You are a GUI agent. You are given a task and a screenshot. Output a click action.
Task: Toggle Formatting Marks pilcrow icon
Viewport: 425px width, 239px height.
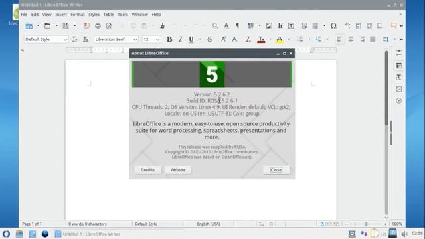[x=238, y=25]
